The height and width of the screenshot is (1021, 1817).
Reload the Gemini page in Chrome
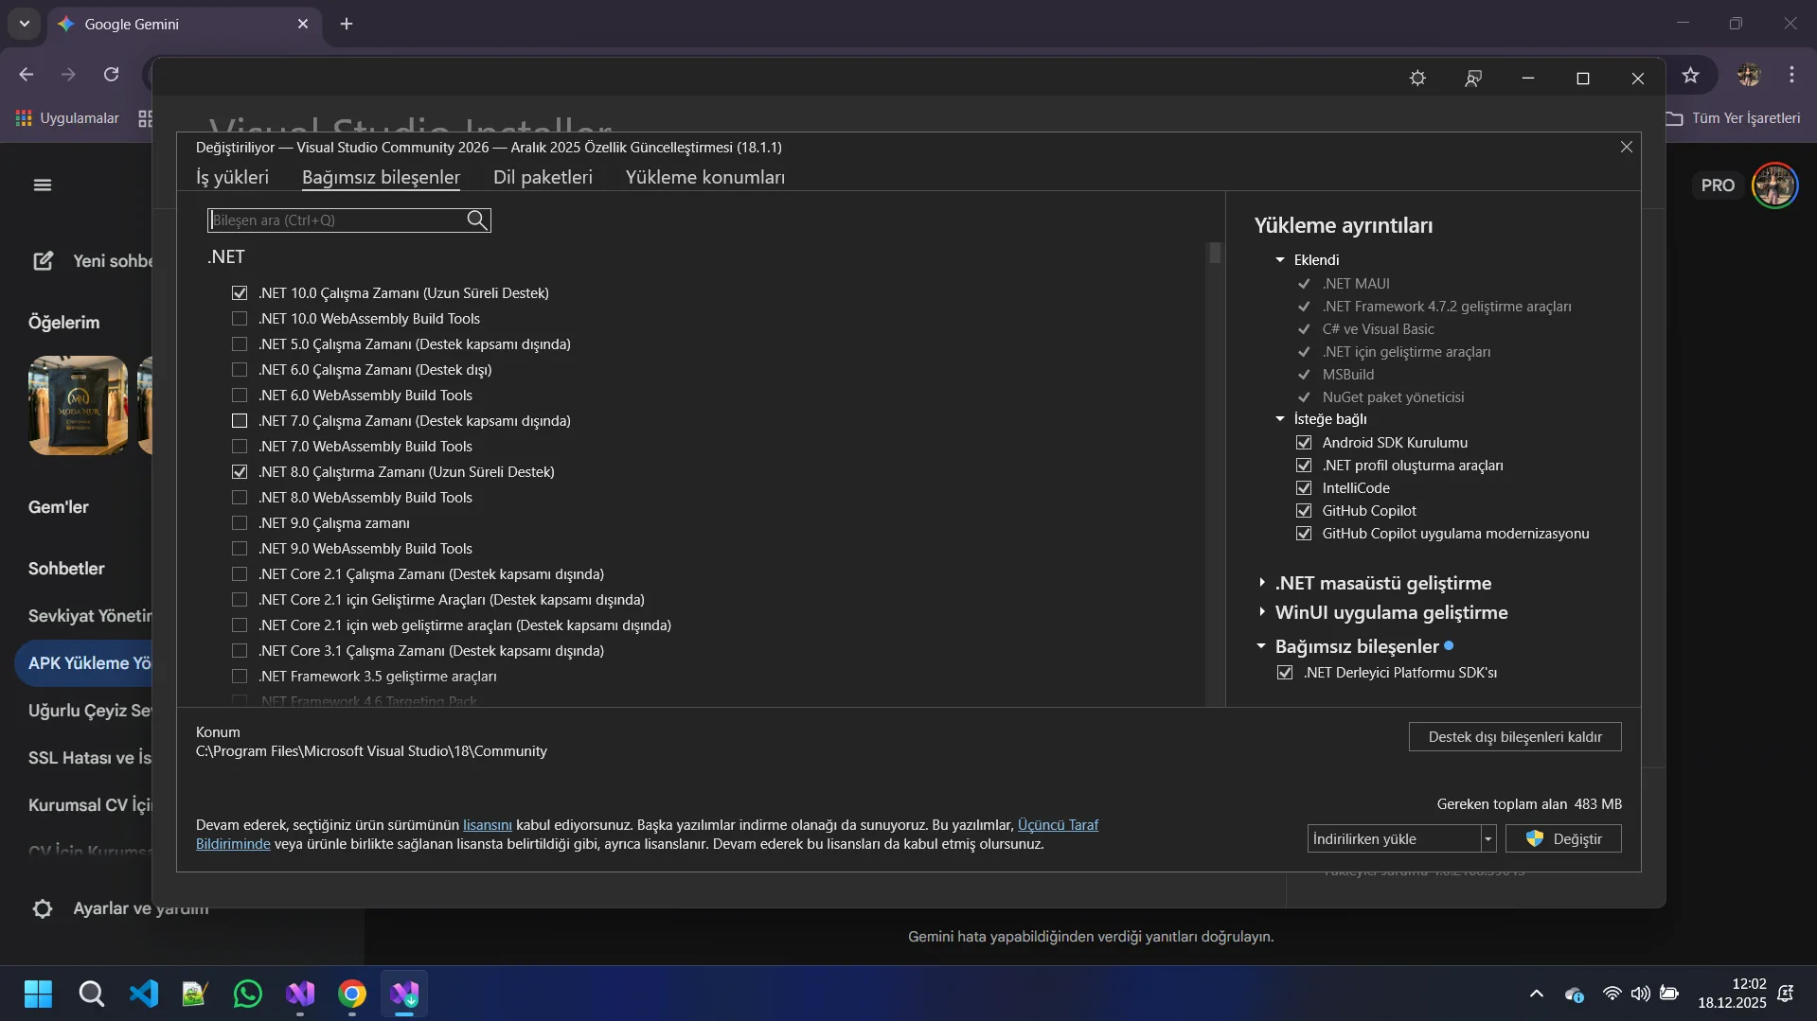112,75
